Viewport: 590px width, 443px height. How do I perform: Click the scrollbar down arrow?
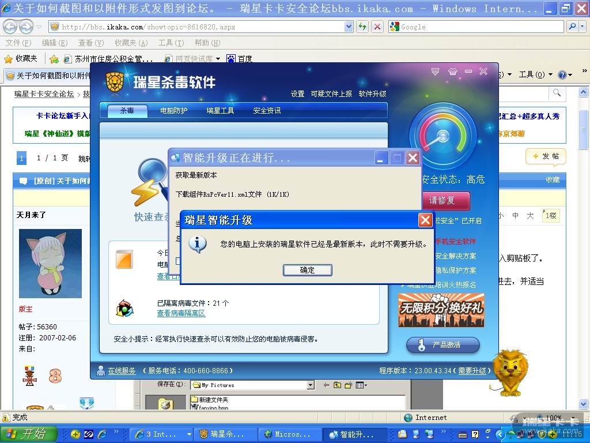point(583,404)
